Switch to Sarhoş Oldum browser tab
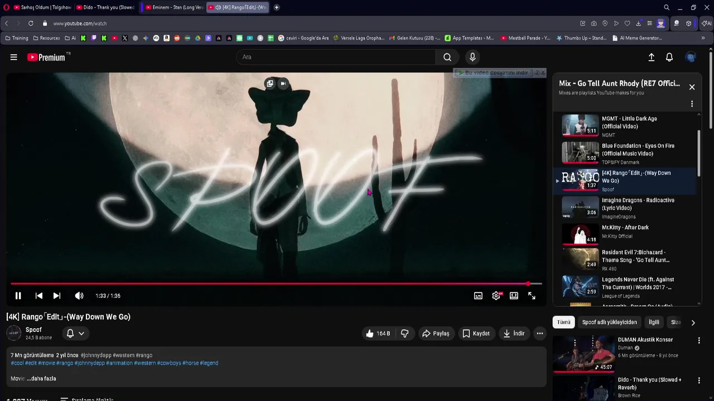Screen dimensions: 714x401 click(x=42, y=7)
